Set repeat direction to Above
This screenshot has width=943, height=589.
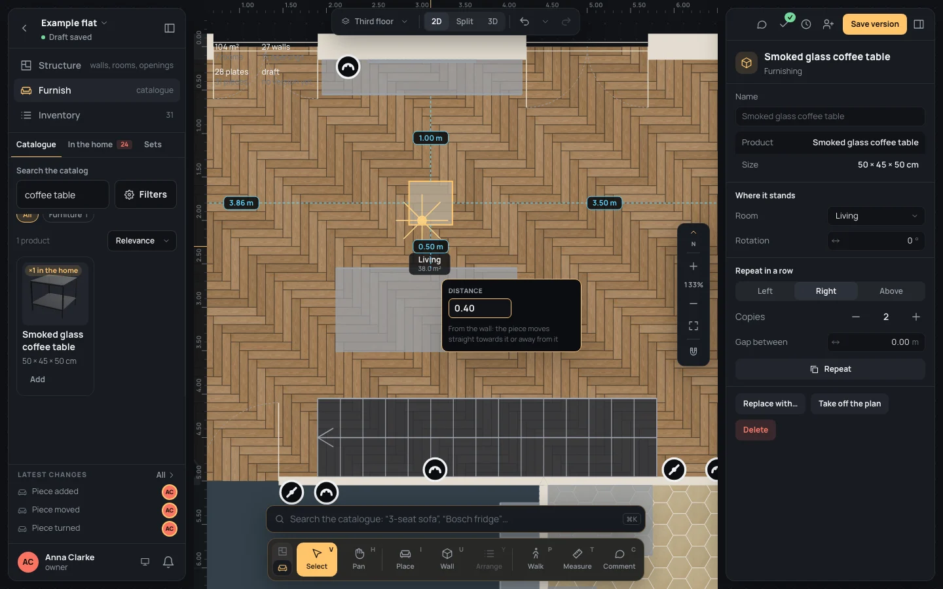coord(891,291)
